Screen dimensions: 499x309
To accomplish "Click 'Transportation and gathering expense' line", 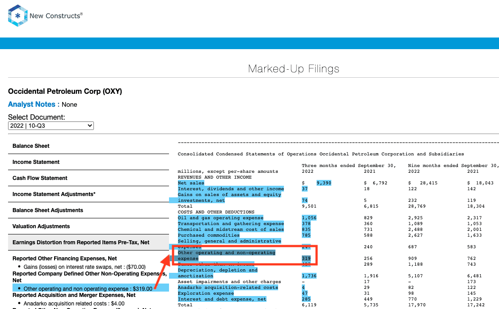I will click(231, 223).
